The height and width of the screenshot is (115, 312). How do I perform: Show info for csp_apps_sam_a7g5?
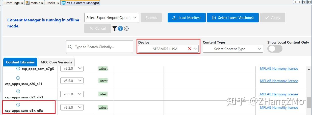pyautogui.click(x=18, y=68)
